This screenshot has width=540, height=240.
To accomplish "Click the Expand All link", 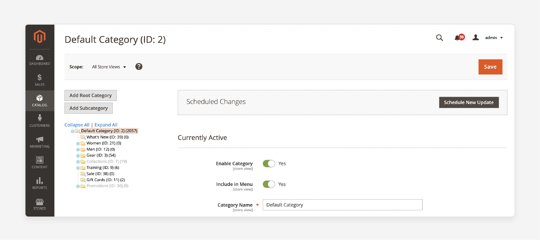I will pos(106,125).
